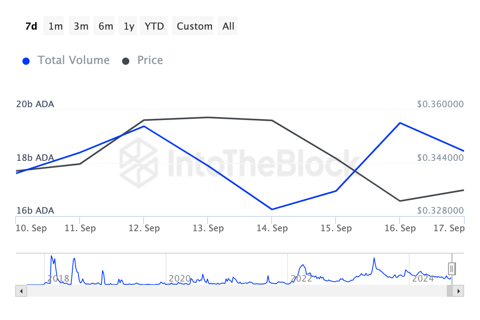Click the right scrollbar arrow

(459, 291)
